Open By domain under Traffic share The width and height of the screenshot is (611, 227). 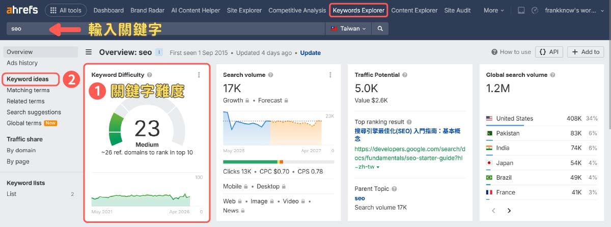click(21, 151)
